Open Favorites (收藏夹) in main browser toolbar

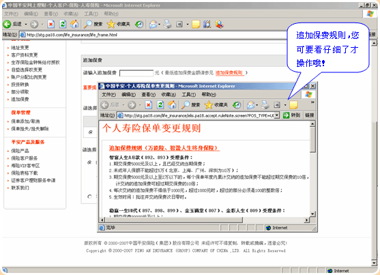119,24
